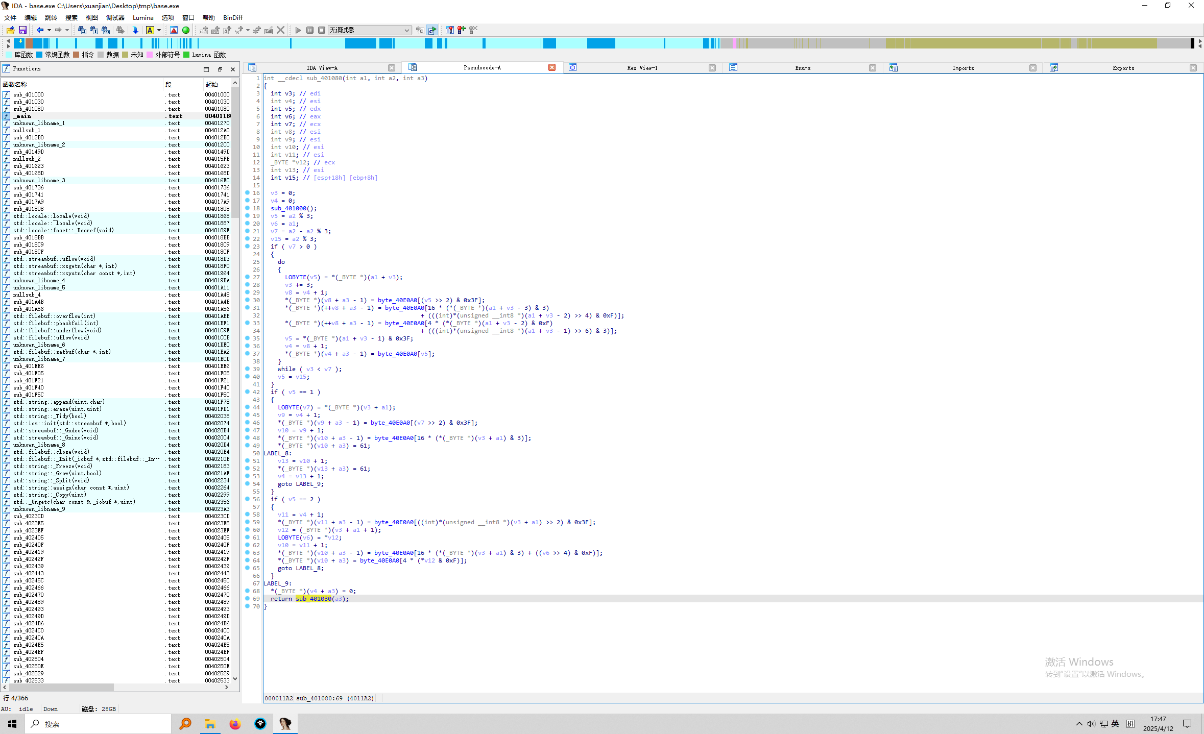Select the _main function in list
1204x734 pixels.
click(22, 116)
